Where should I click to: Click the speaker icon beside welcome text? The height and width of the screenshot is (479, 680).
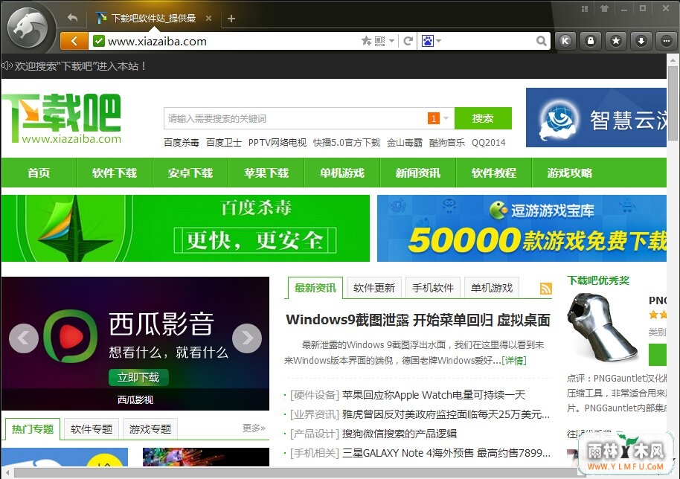point(7,66)
